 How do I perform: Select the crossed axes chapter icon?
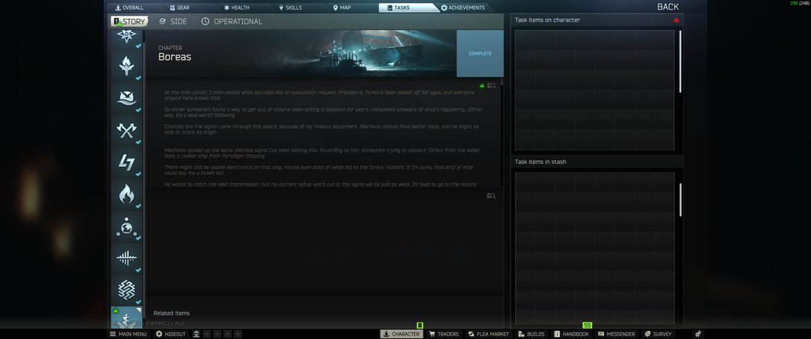(x=126, y=130)
